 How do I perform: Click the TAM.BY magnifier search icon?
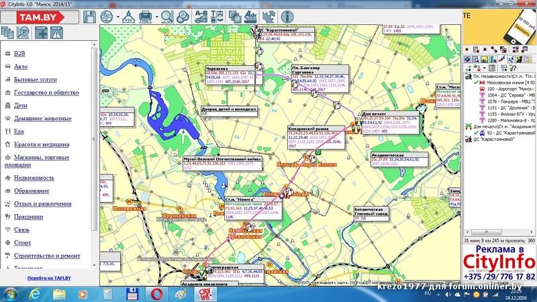point(23,32)
